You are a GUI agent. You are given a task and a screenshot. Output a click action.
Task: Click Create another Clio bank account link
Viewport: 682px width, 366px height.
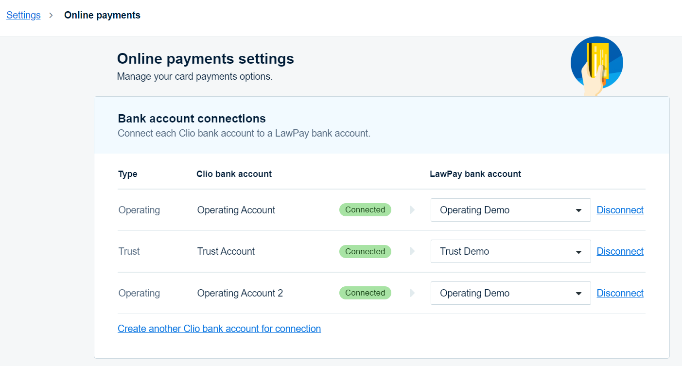219,329
